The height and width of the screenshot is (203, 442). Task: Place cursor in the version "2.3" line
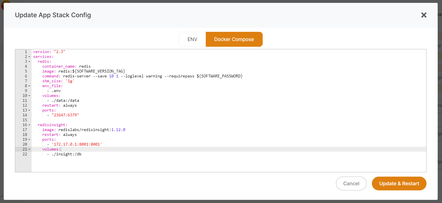click(x=49, y=52)
